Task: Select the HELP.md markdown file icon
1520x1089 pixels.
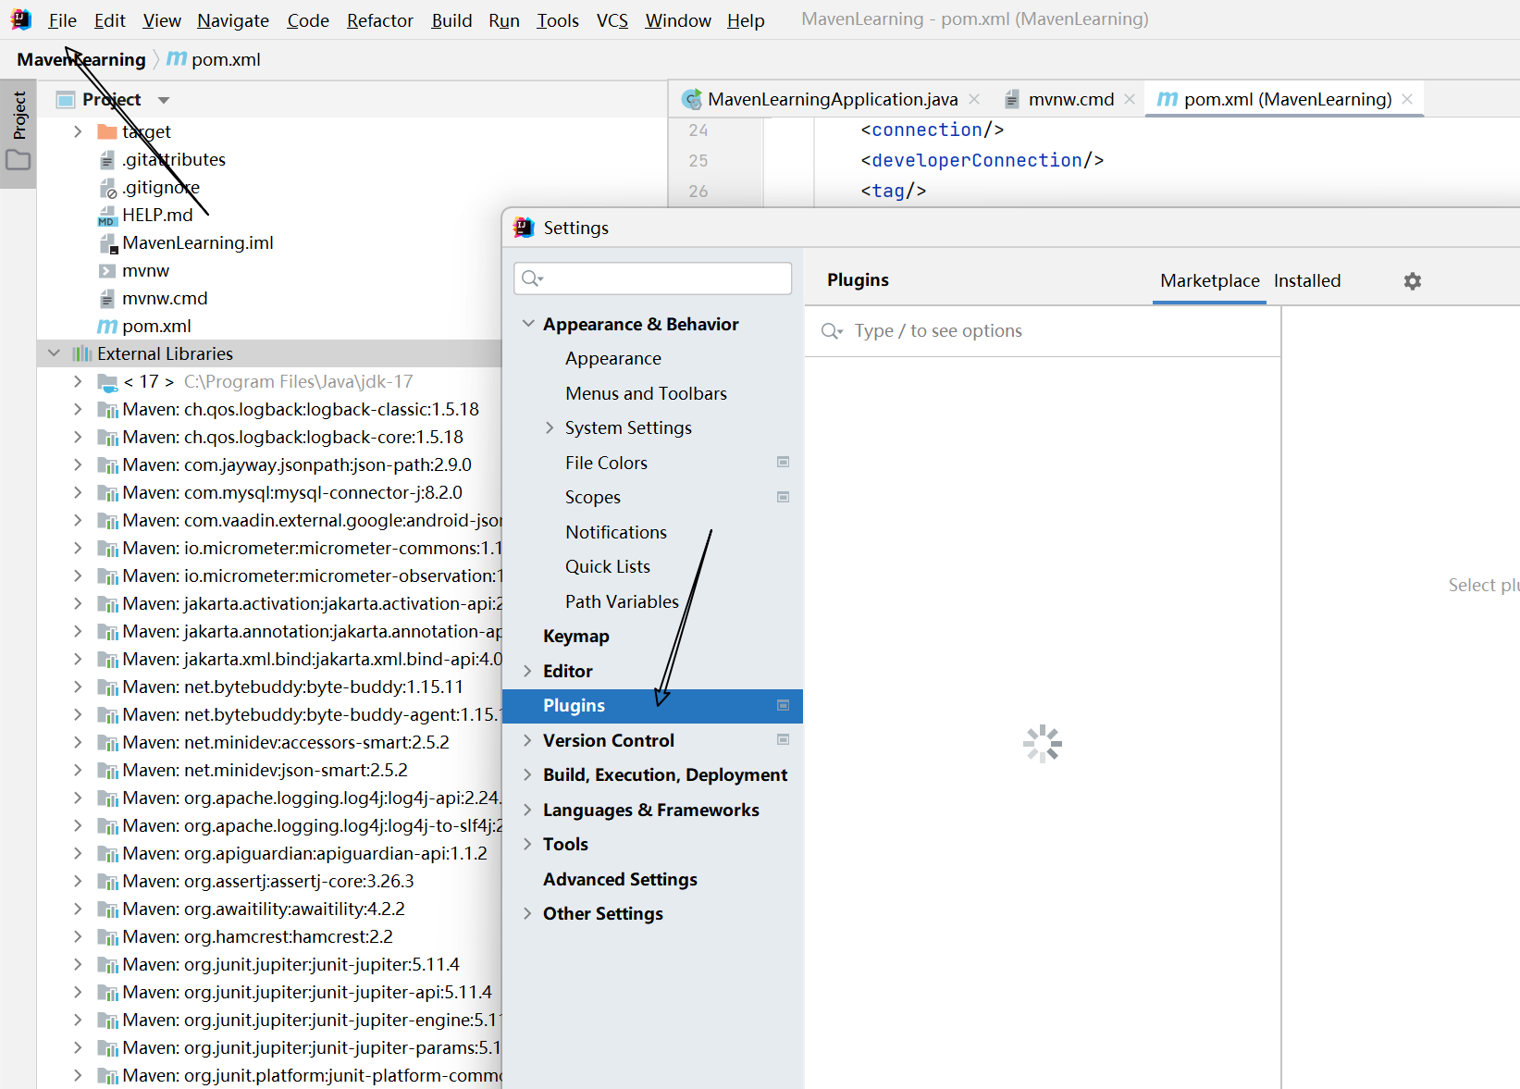Action: (x=107, y=216)
